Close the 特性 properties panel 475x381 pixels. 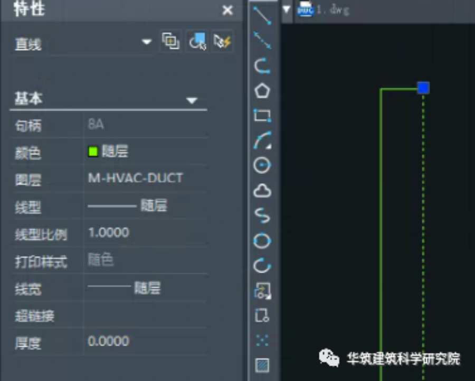coord(227,10)
